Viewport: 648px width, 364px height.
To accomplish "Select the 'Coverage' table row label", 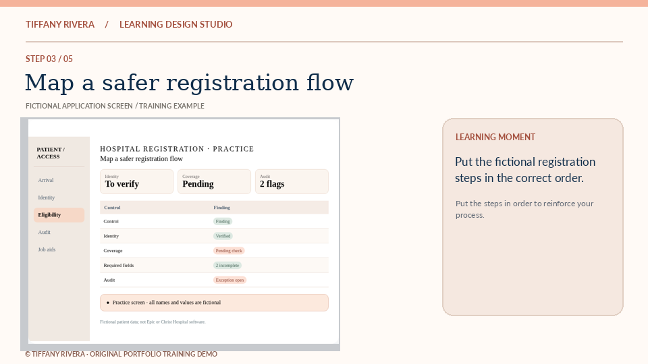I will 113,251.
